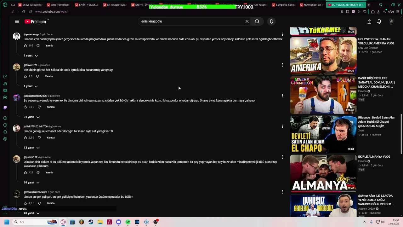This screenshot has width=403, height=227.
Task: Switch to 'En iyi abur cubur' tab
Action: (115, 5)
